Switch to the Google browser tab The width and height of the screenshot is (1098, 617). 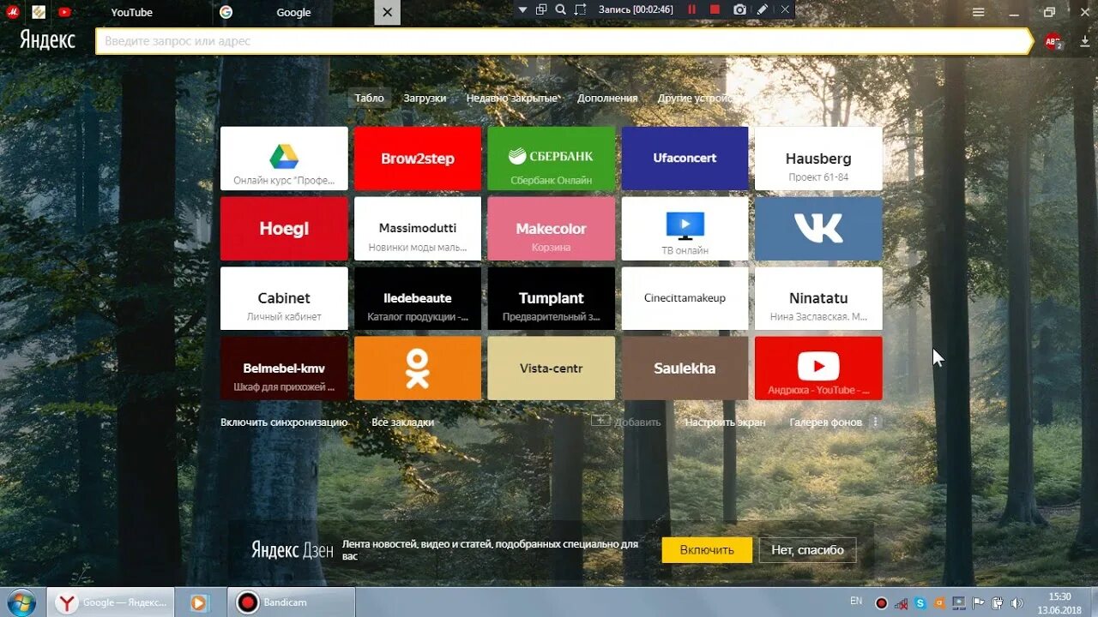(x=293, y=12)
